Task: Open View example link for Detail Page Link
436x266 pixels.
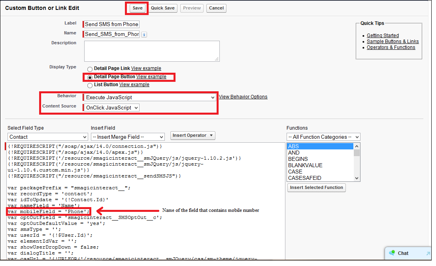Action: [x=146, y=68]
